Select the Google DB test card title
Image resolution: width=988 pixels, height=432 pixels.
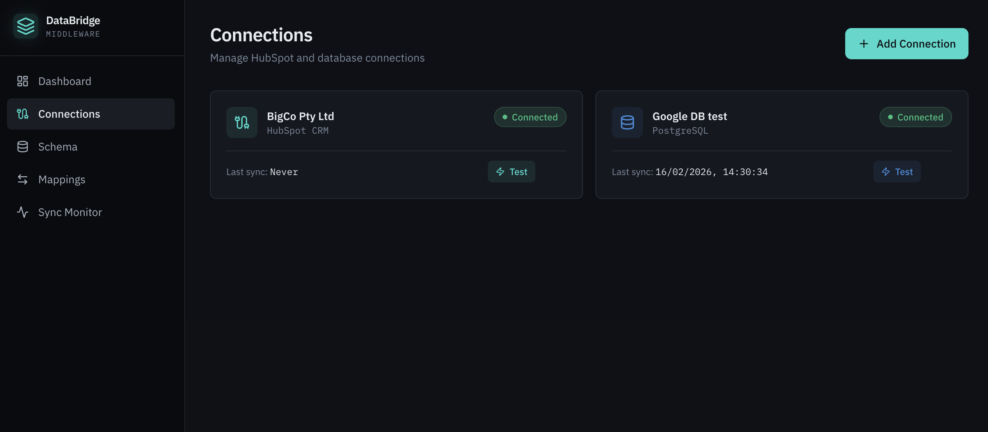coord(689,116)
